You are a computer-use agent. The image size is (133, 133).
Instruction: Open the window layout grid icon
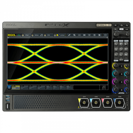coord(99,35)
